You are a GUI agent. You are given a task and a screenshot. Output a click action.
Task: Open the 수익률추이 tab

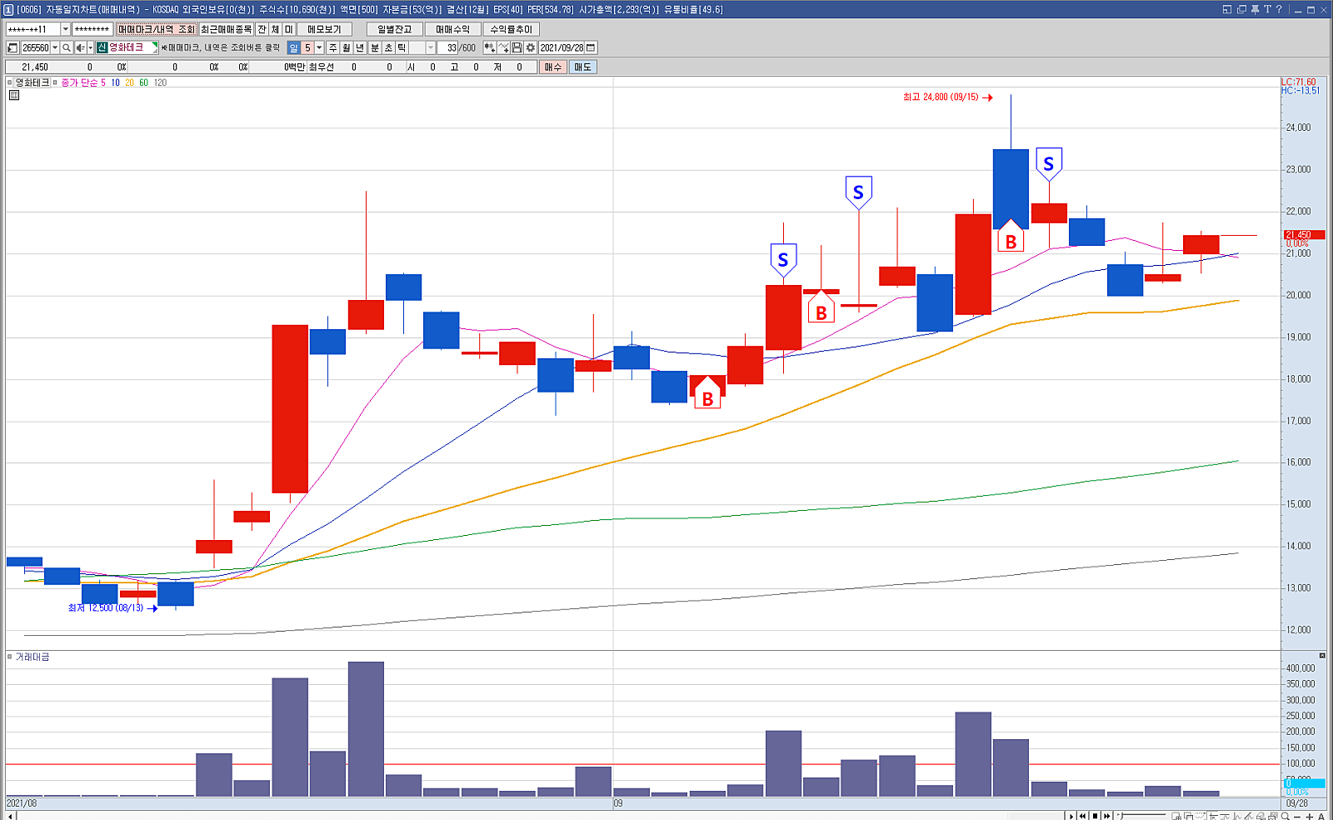click(x=512, y=29)
